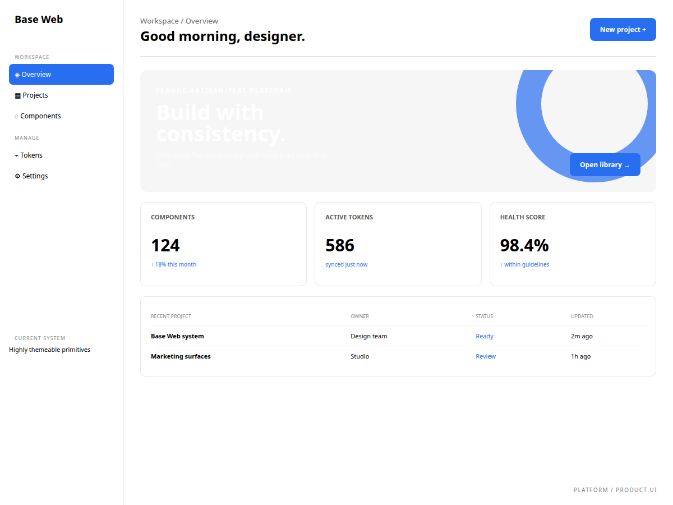Click the Open library button
This screenshot has width=673, height=505.
605,164
